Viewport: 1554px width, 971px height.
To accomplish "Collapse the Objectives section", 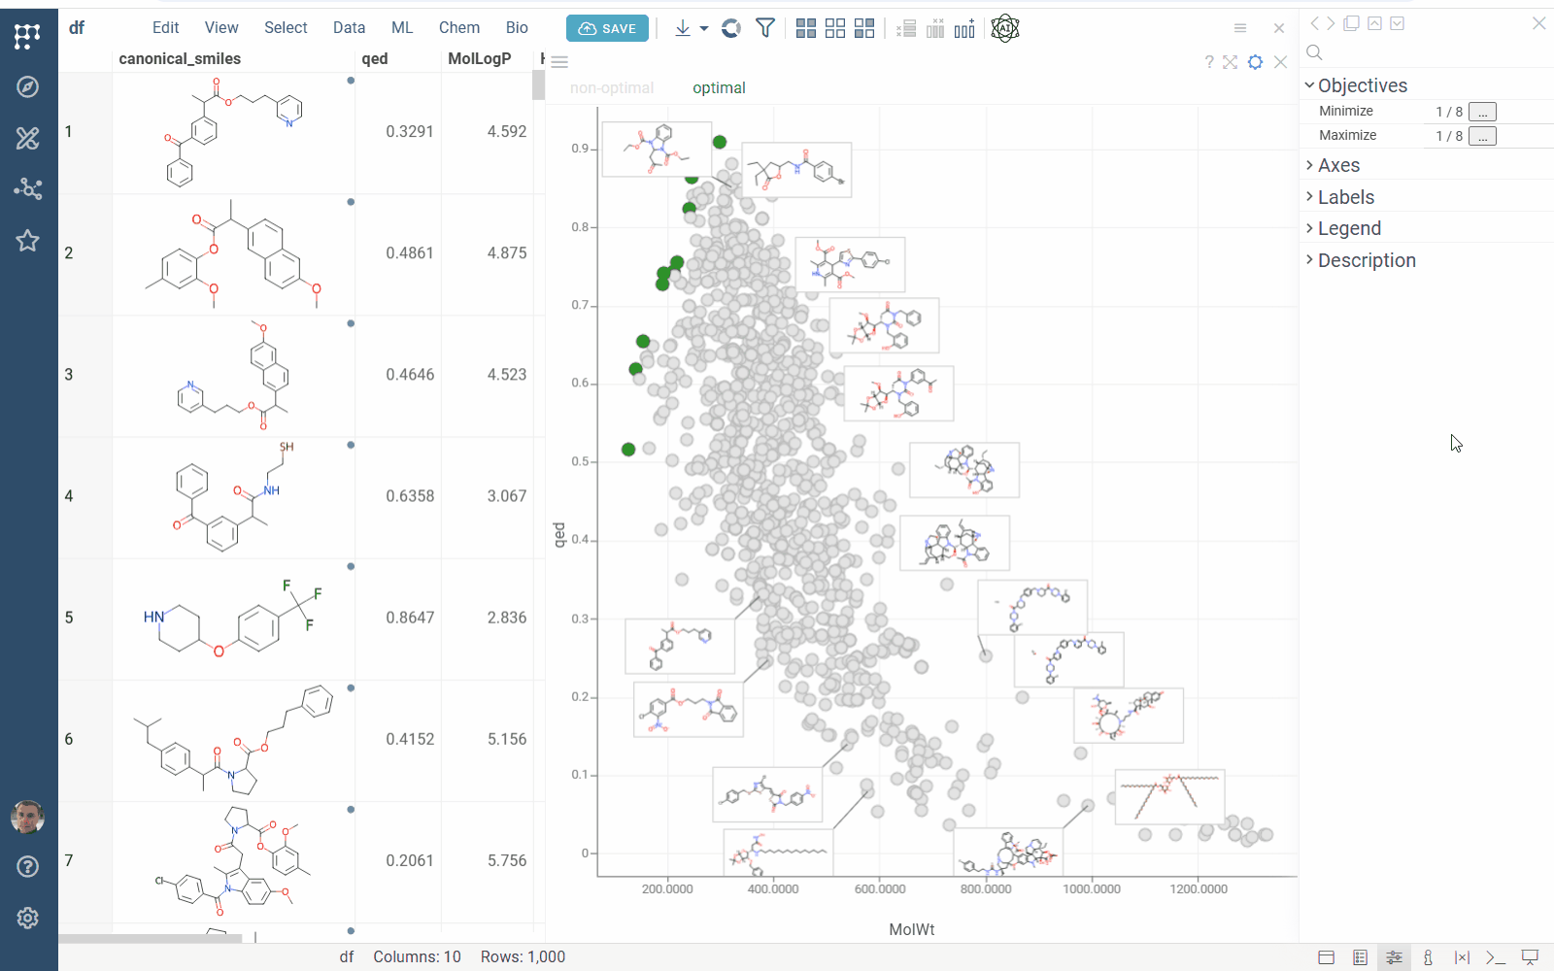I will tap(1362, 86).
